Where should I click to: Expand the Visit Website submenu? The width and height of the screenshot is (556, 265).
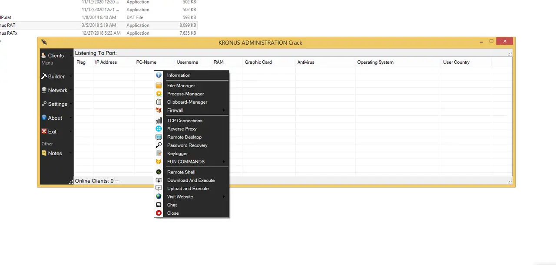point(224,197)
